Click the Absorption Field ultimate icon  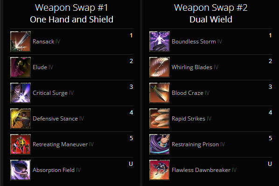pos(21,170)
